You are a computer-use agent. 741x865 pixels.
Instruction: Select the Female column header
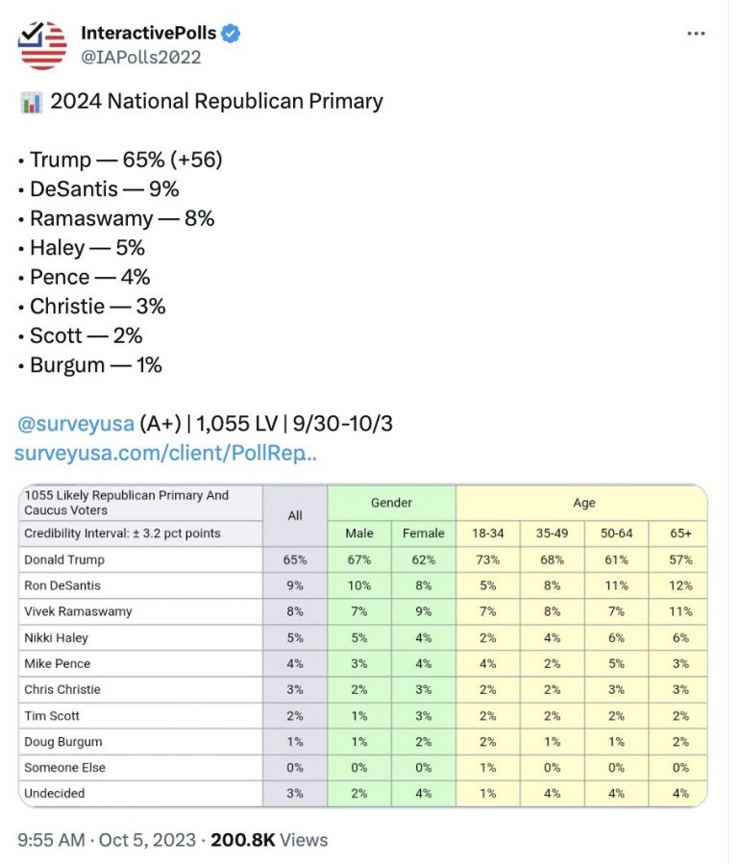pos(424,533)
